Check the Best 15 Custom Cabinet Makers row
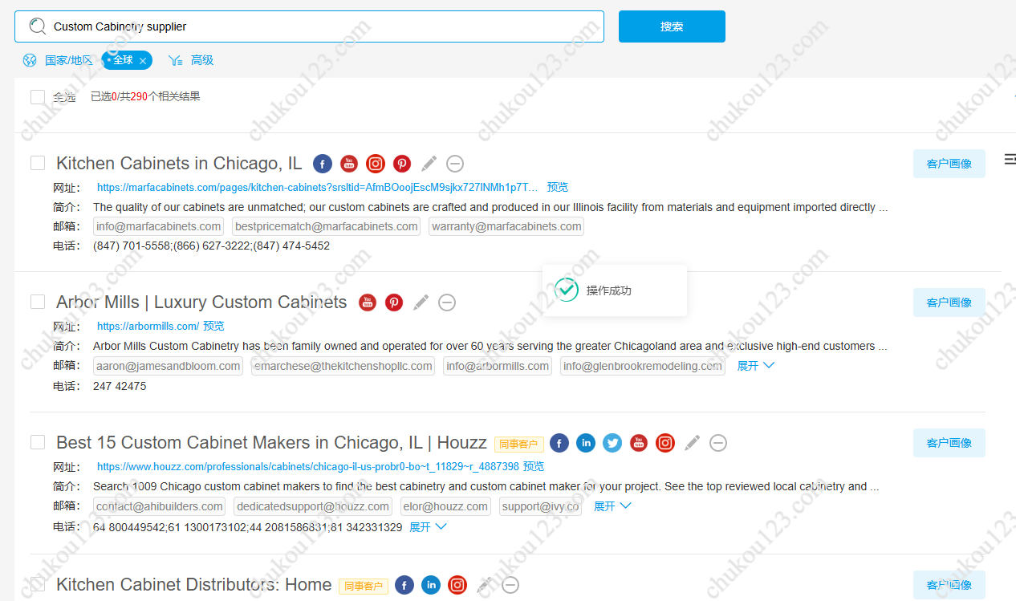1016x601 pixels. click(38, 442)
